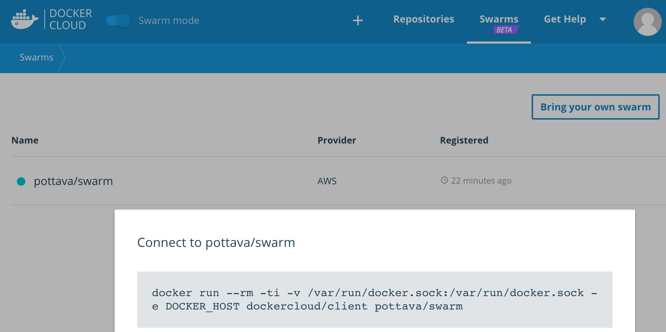Viewport: 666px width, 332px height.
Task: Open the user avatar profile menu
Action: (647, 22)
